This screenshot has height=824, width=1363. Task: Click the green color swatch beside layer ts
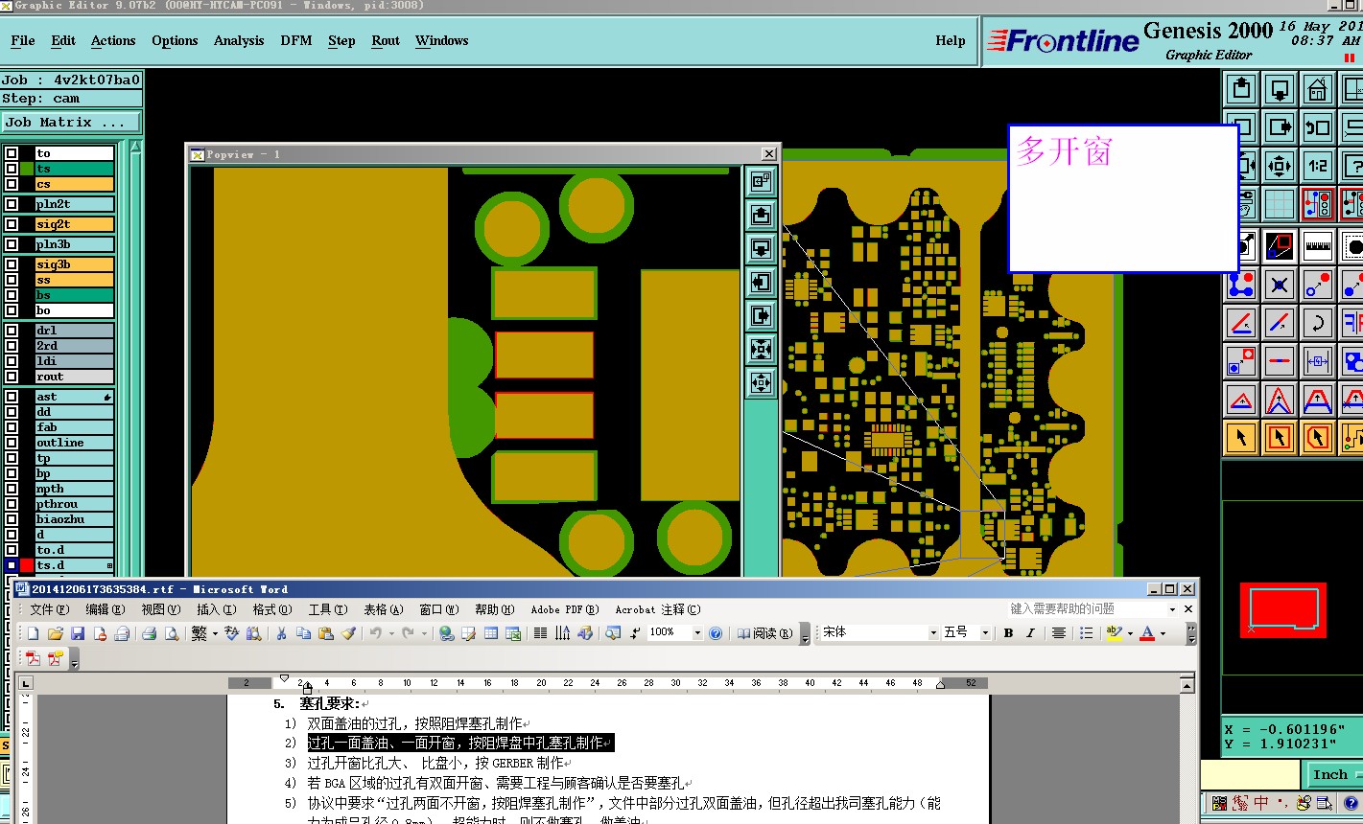(27, 169)
